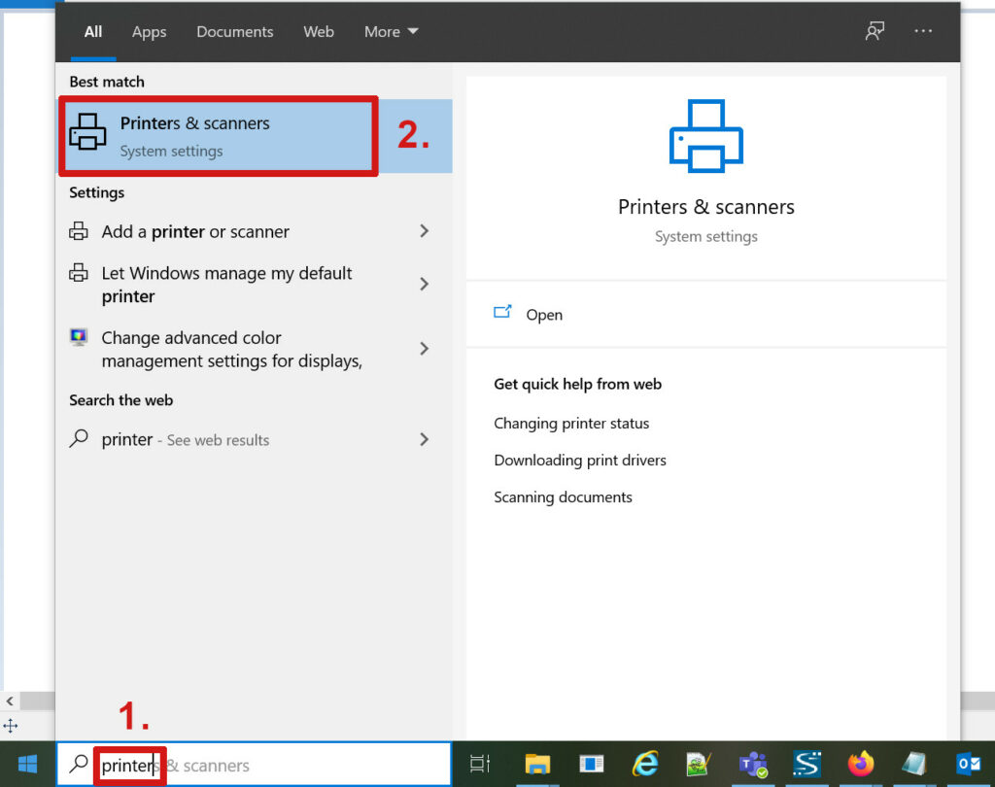Click the search box magnifier icon
Image resolution: width=995 pixels, height=787 pixels.
click(x=79, y=764)
